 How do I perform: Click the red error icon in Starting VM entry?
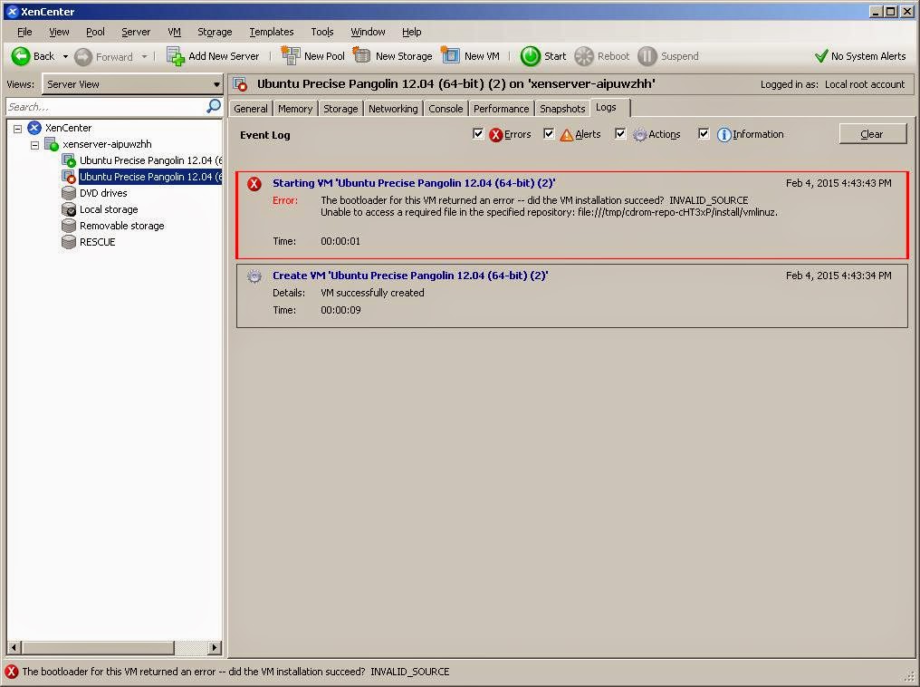pyautogui.click(x=254, y=184)
